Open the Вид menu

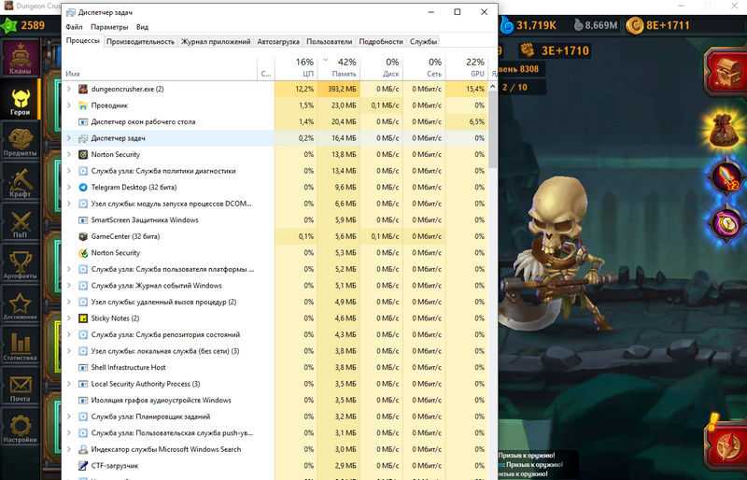point(142,27)
